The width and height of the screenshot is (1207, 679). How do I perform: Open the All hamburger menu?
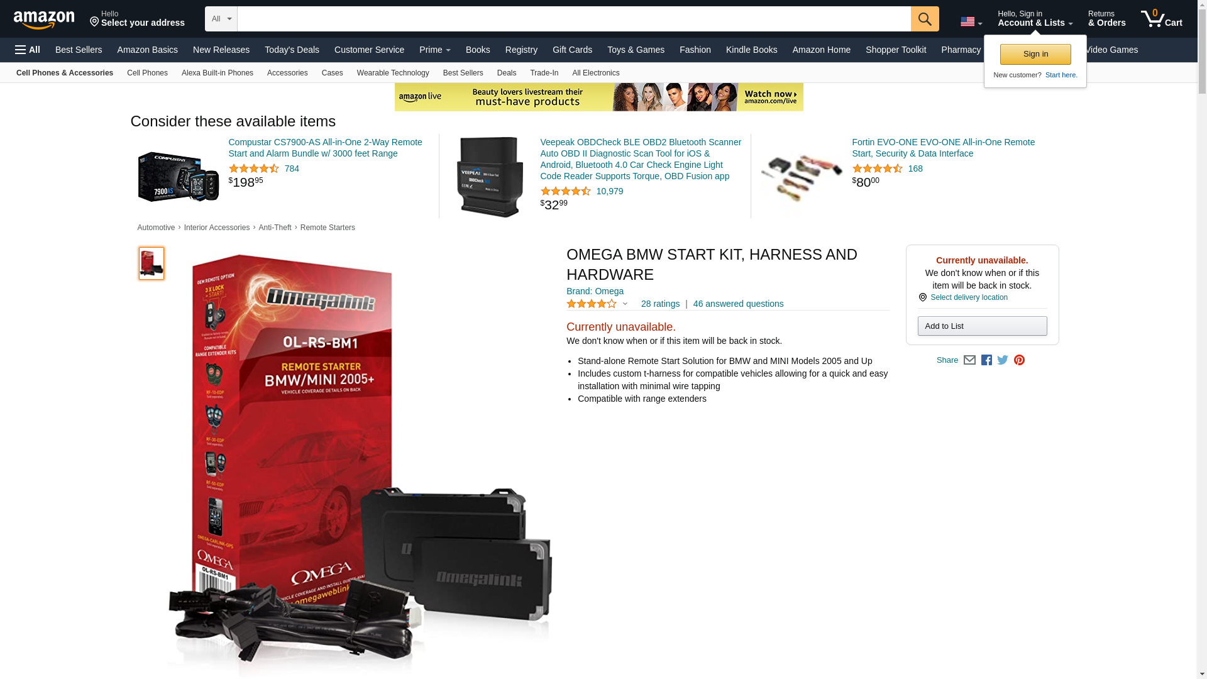pyautogui.click(x=28, y=50)
